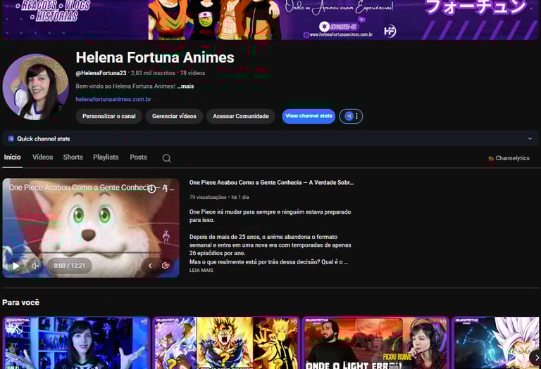Play the featured One Piece video
The image size is (541, 369).
16,266
